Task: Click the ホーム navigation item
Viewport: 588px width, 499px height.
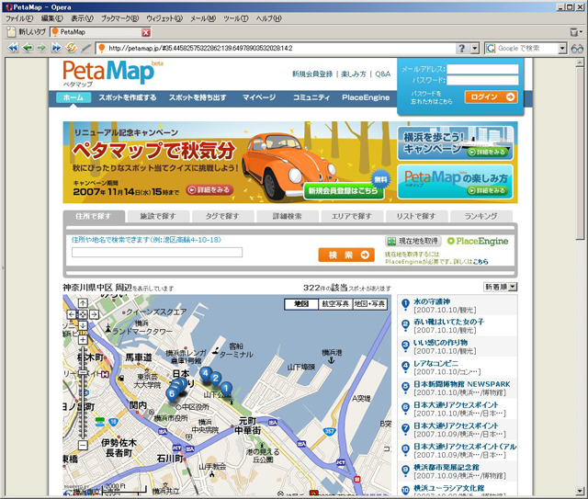Action: [x=73, y=97]
